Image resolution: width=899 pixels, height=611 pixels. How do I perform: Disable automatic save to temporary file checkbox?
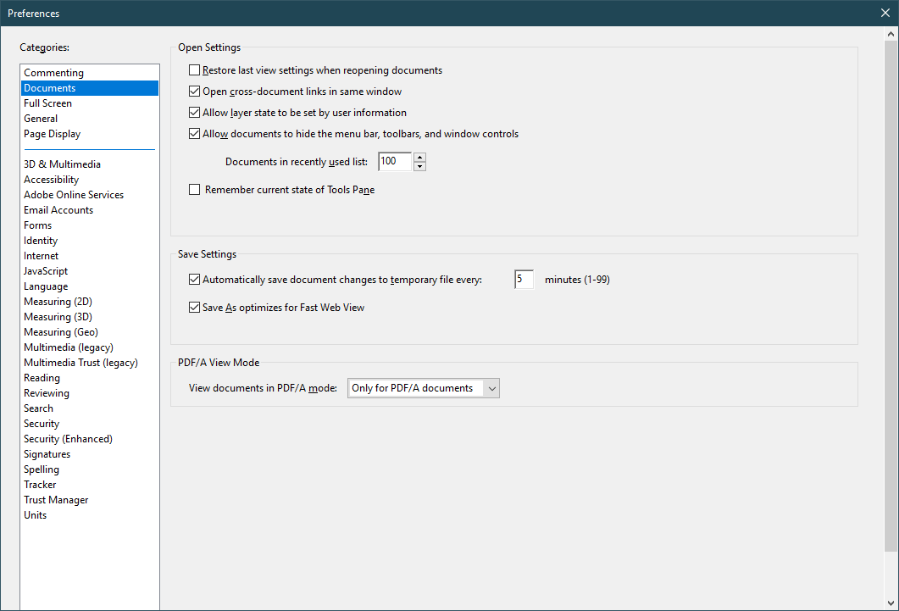194,279
